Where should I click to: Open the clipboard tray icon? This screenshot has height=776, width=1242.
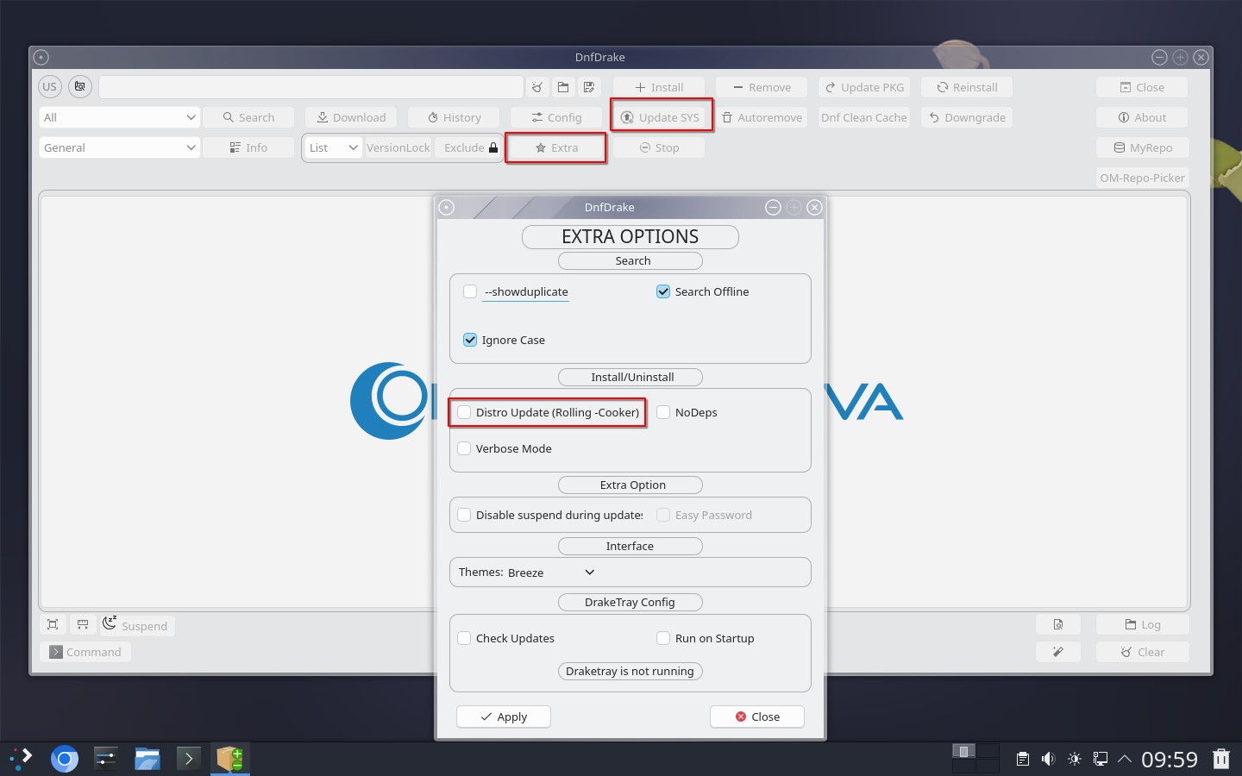click(1022, 760)
